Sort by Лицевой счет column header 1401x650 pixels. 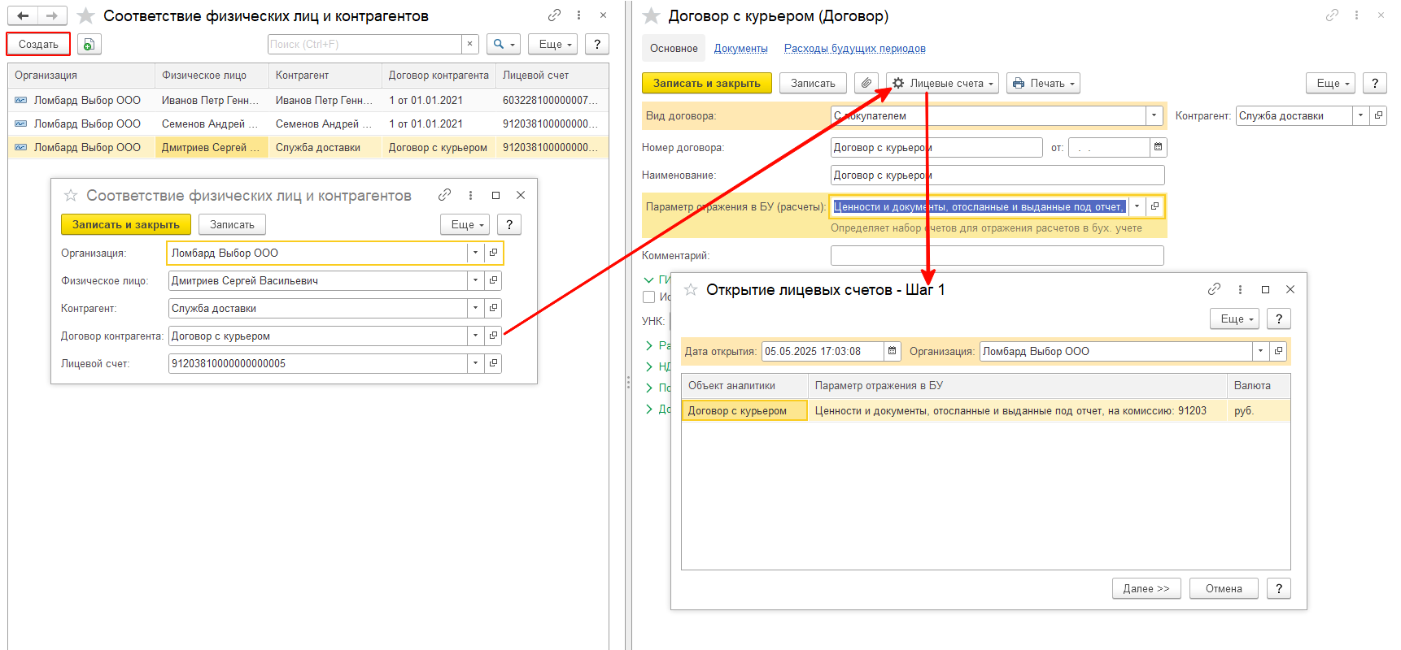pyautogui.click(x=552, y=75)
